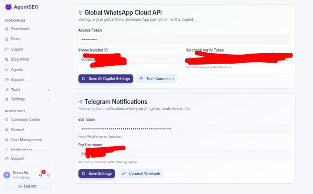313x194 pixels.
Task: Click the Global WhatsApp Cloud API heading
Action: click(123, 13)
